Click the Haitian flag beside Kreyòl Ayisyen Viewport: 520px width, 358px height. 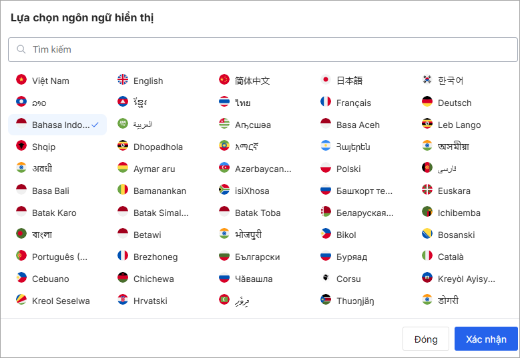[427, 277]
